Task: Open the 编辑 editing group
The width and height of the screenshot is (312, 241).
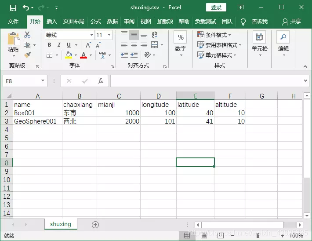Action: (x=283, y=44)
